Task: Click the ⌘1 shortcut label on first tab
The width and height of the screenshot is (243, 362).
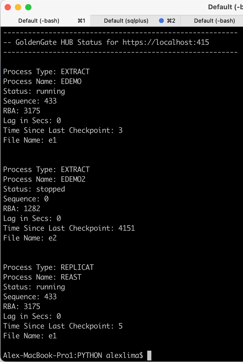Action: click(81, 21)
